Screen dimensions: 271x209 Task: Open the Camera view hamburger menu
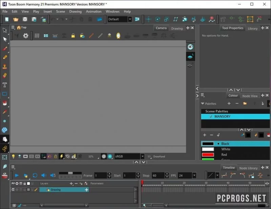pyautogui.click(x=13, y=27)
